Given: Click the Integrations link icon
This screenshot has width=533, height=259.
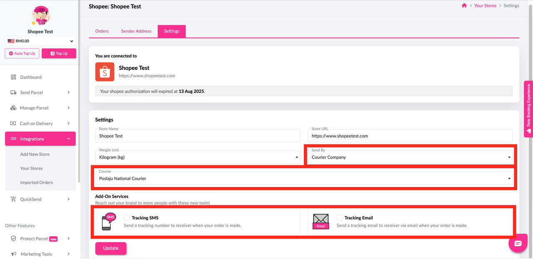Looking at the screenshot, I should [x=13, y=139].
